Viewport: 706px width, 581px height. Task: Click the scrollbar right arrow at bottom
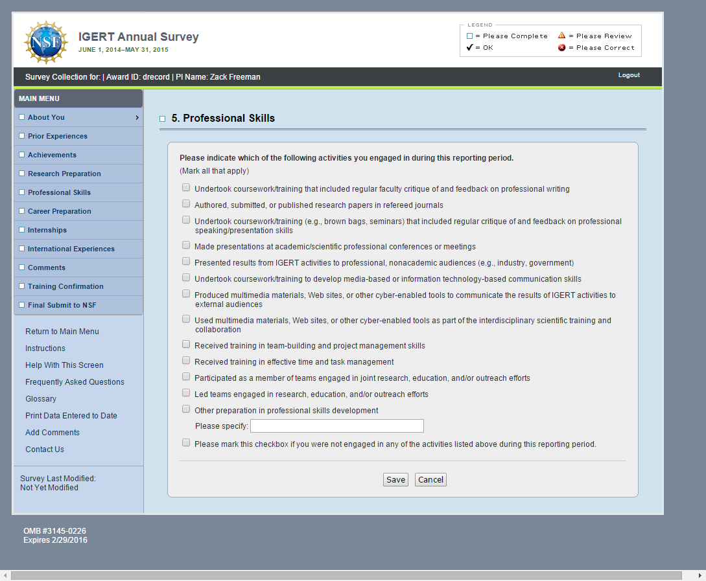(x=700, y=575)
